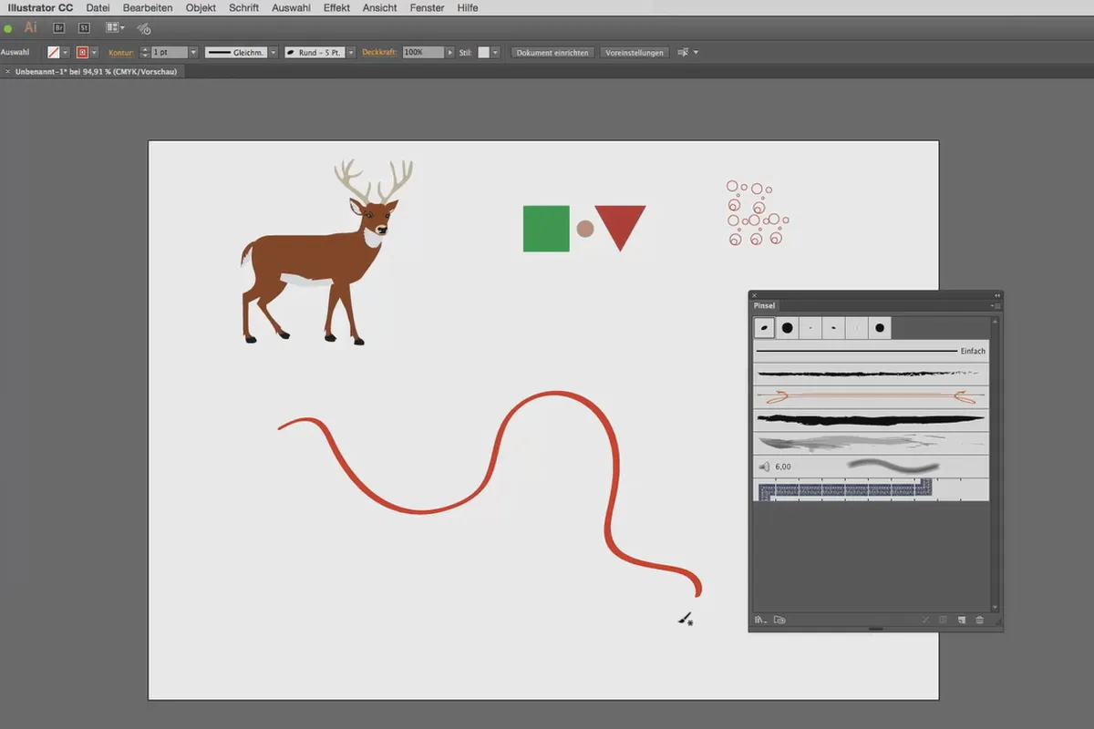1094x729 pixels.
Task: Open the fill color dropdown
Action: click(x=66, y=53)
